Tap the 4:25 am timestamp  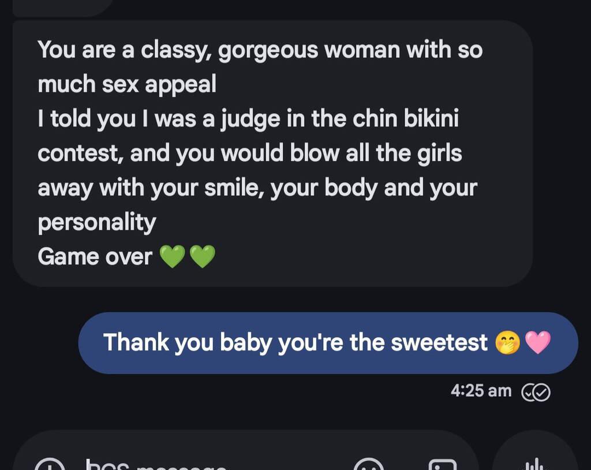(481, 391)
